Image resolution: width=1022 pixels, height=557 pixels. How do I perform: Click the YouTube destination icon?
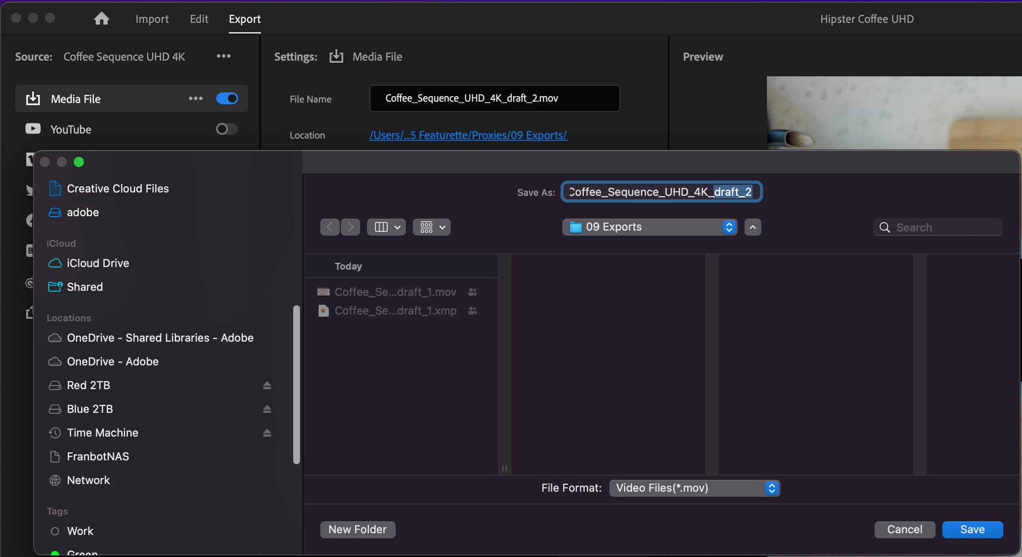[x=33, y=129]
